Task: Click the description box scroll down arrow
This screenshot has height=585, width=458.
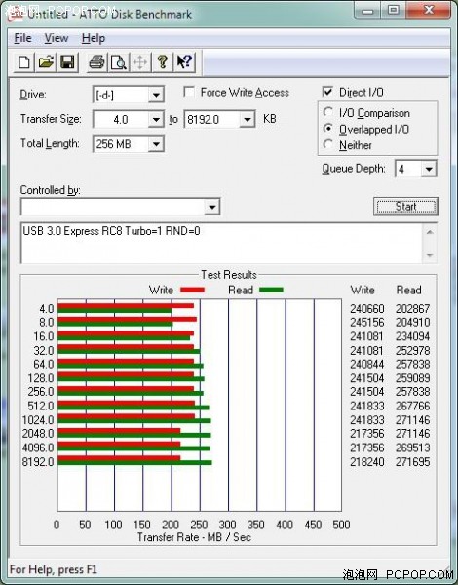Action: pyautogui.click(x=430, y=255)
